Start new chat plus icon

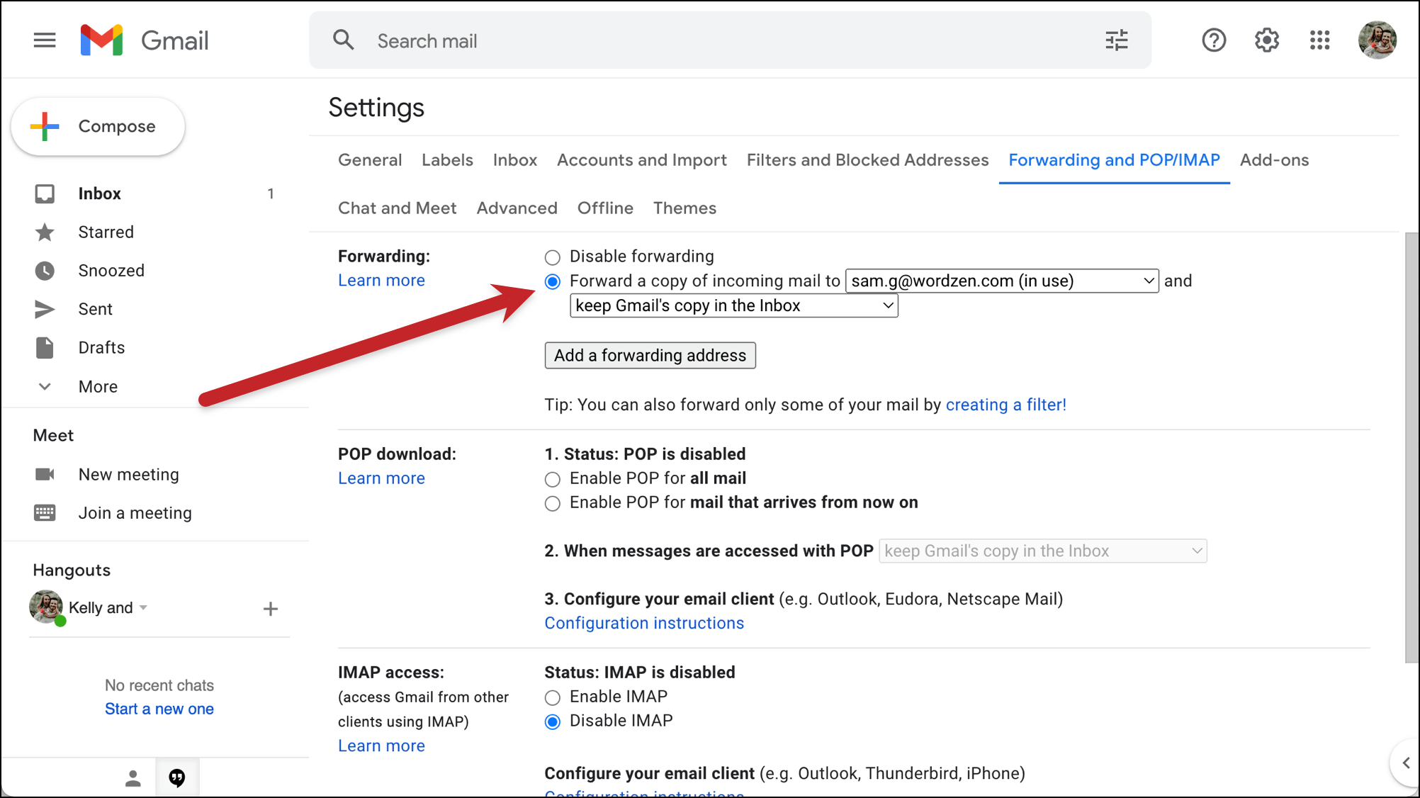coord(271,609)
